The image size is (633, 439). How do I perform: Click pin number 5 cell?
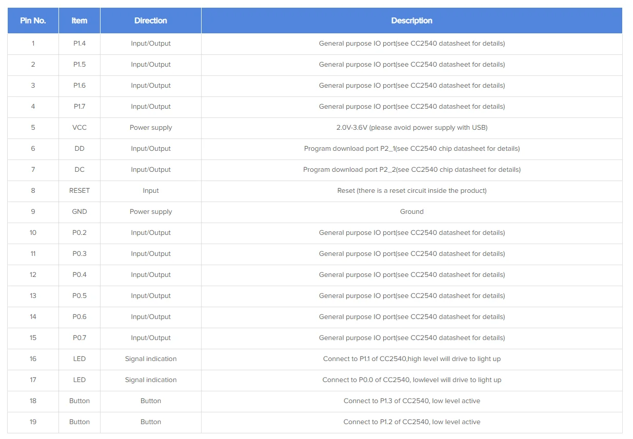[33, 128]
